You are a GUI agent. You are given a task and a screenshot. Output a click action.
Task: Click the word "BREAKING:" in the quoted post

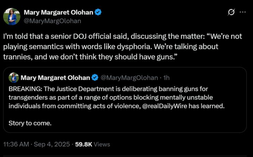[x=24, y=88]
